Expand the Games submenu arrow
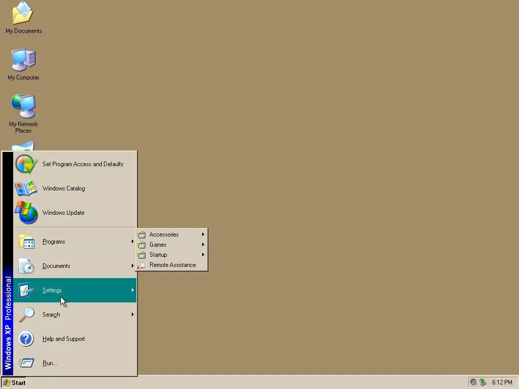This screenshot has height=389, width=519. click(203, 245)
